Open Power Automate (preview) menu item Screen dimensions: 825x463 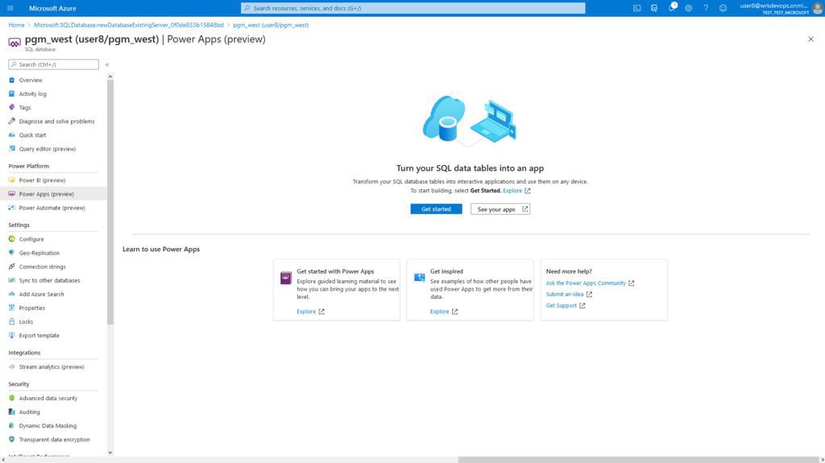tap(52, 207)
